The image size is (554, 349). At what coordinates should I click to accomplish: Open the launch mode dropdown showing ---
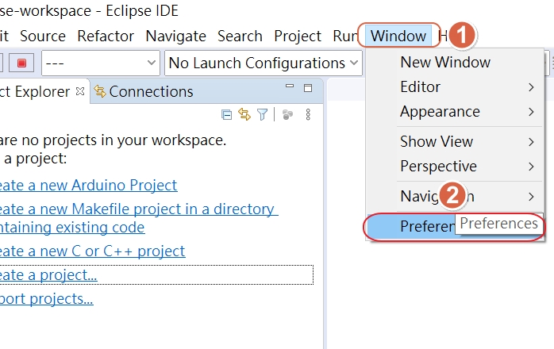pyautogui.click(x=101, y=63)
